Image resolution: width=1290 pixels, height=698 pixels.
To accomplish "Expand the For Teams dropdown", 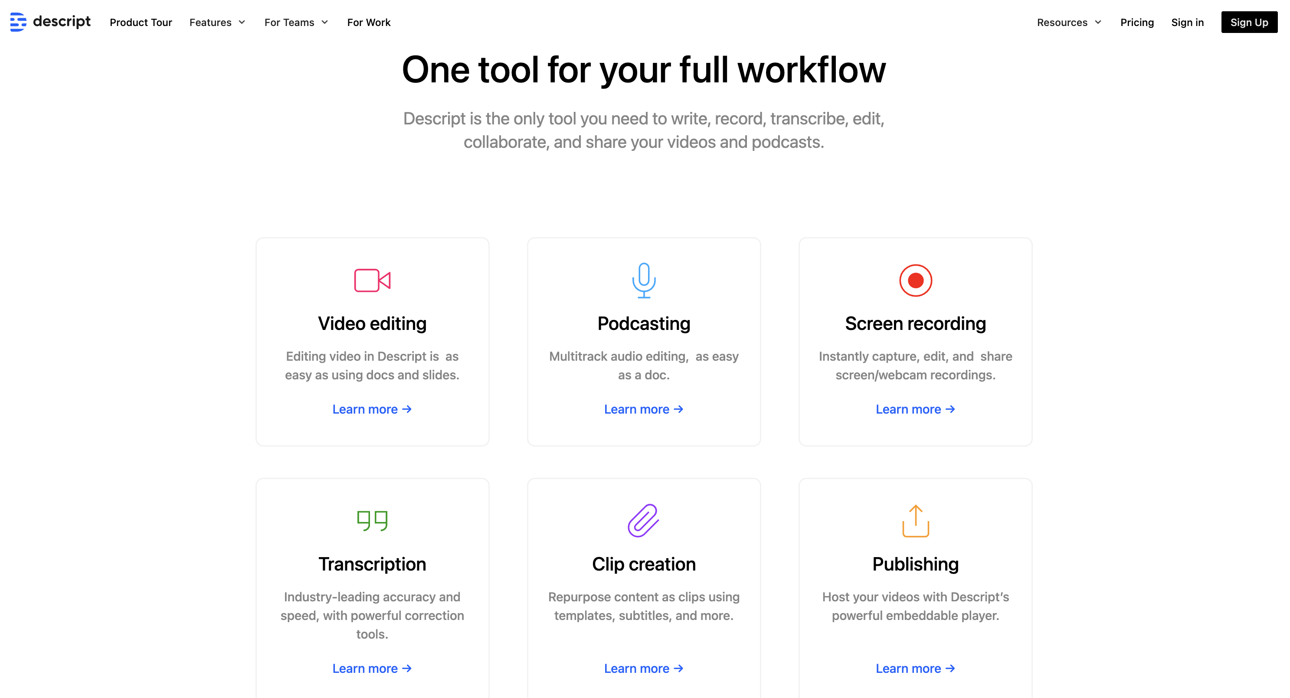I will click(x=296, y=23).
